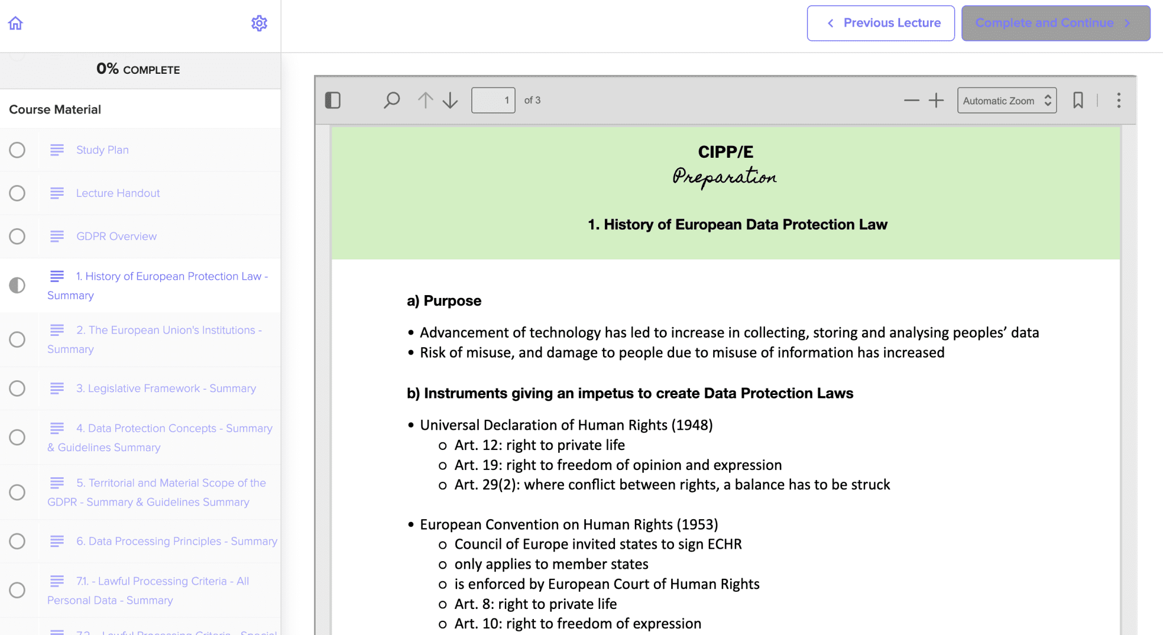Toggle History of European Protection Law circle
This screenshot has height=635, width=1163.
17,285
